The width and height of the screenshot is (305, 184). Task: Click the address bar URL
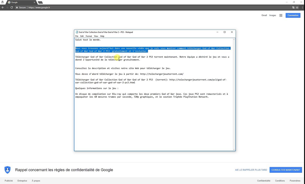coord(39,7)
